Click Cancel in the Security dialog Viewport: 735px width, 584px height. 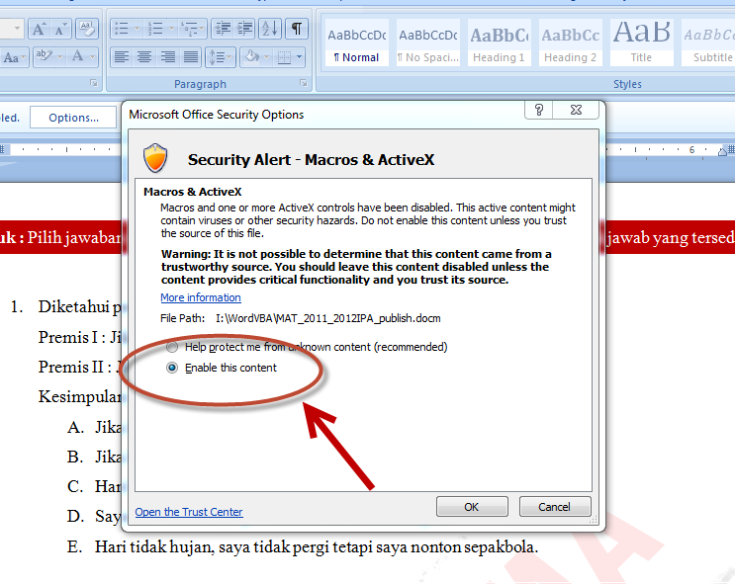point(554,507)
